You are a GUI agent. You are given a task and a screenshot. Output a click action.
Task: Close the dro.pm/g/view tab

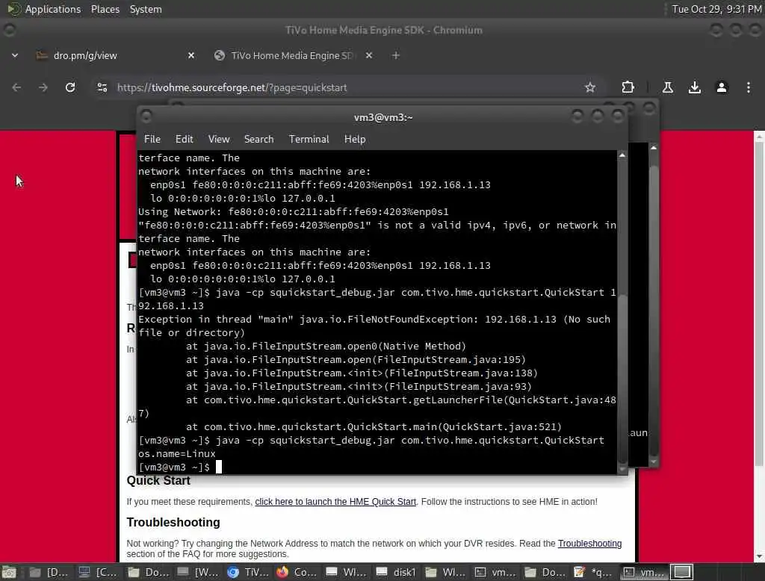click(191, 55)
